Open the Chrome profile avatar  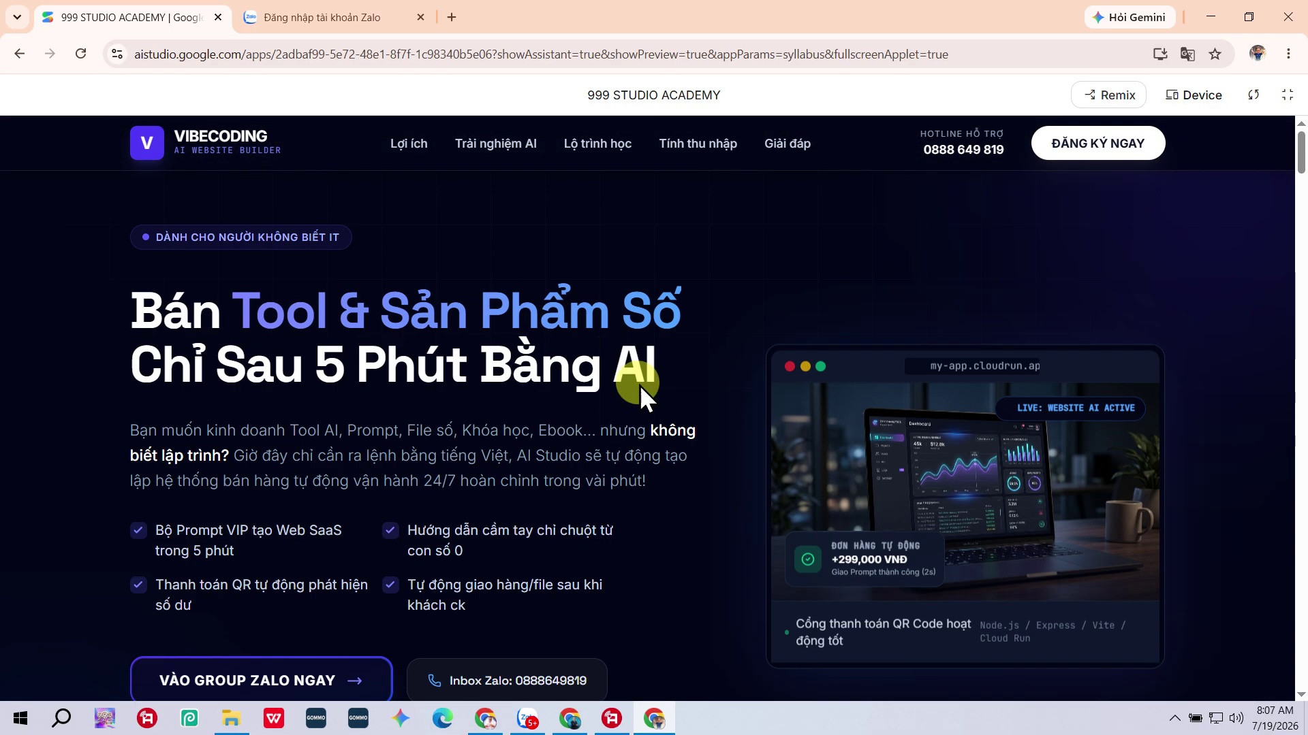[x=1258, y=53]
